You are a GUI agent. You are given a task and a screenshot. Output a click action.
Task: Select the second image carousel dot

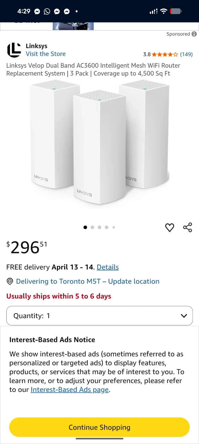(x=92, y=227)
